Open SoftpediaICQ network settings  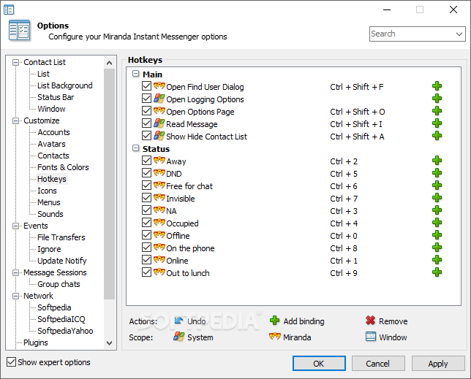click(61, 319)
